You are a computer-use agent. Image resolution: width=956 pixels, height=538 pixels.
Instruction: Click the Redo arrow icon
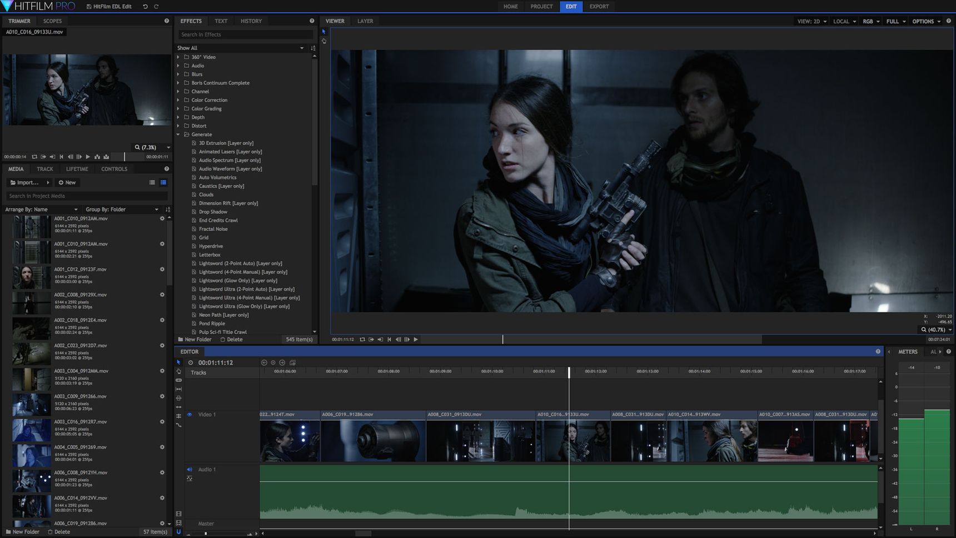156,7
